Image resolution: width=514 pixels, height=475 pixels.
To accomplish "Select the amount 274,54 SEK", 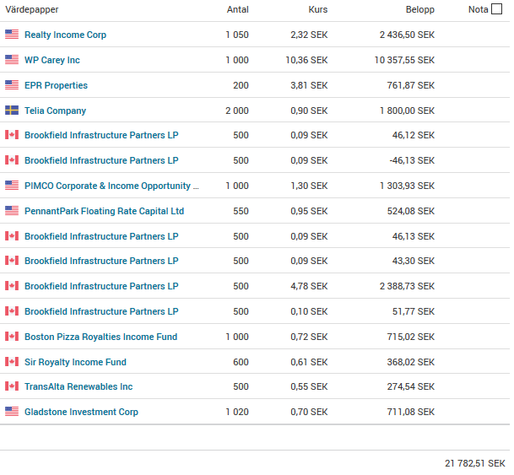I will point(411,386).
